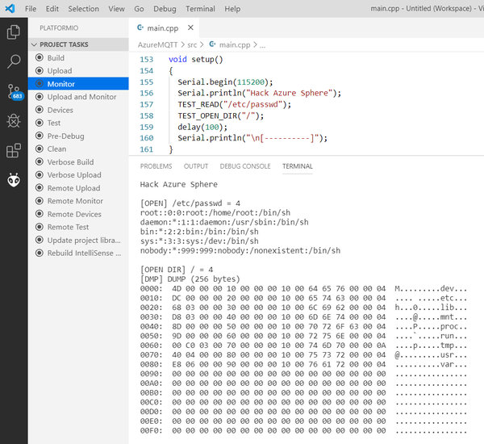This screenshot has width=484, height=444.
Task: Click the Verbose Build task circle icon
Action: click(40, 161)
